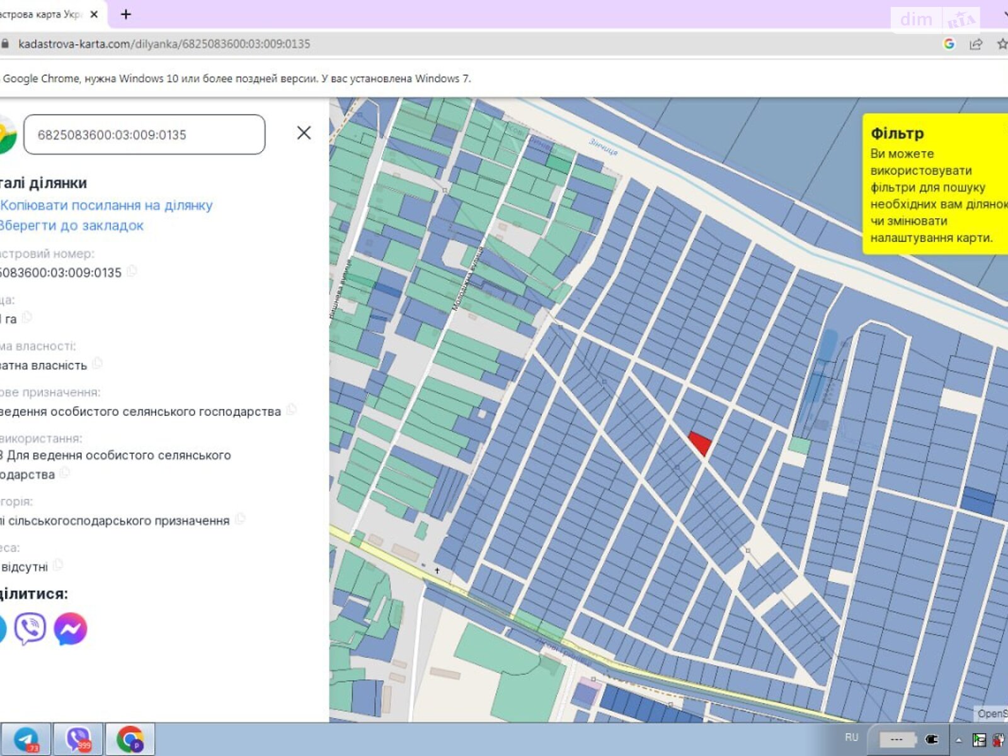Viewport: 1008px width, 756px height.
Task: Click copy icon beside селянського господарства purpose
Action: pos(291,410)
